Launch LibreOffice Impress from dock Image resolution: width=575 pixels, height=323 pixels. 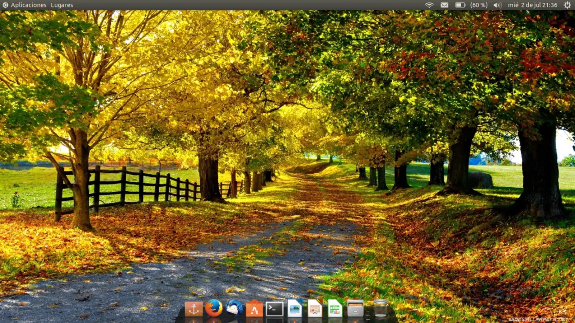(315, 308)
